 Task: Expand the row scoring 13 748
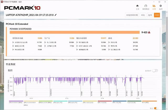tap(109, 49)
